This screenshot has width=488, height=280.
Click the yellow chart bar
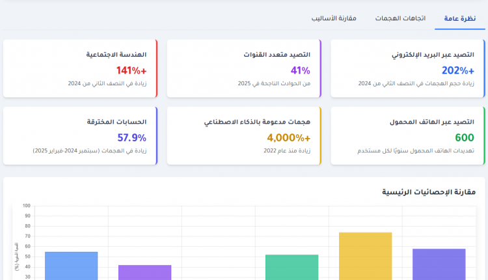pyautogui.click(x=366, y=256)
